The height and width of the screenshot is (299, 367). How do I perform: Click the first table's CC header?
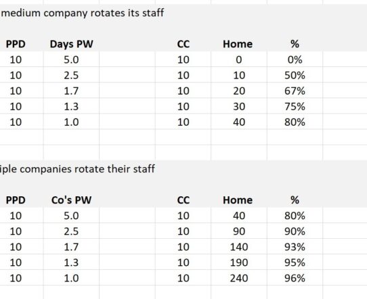[x=183, y=44]
